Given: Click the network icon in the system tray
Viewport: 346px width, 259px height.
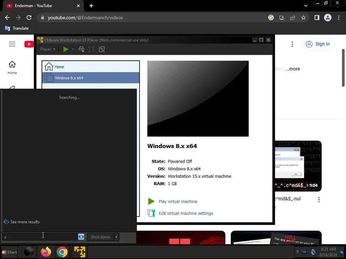Looking at the screenshot, I should pos(304,252).
